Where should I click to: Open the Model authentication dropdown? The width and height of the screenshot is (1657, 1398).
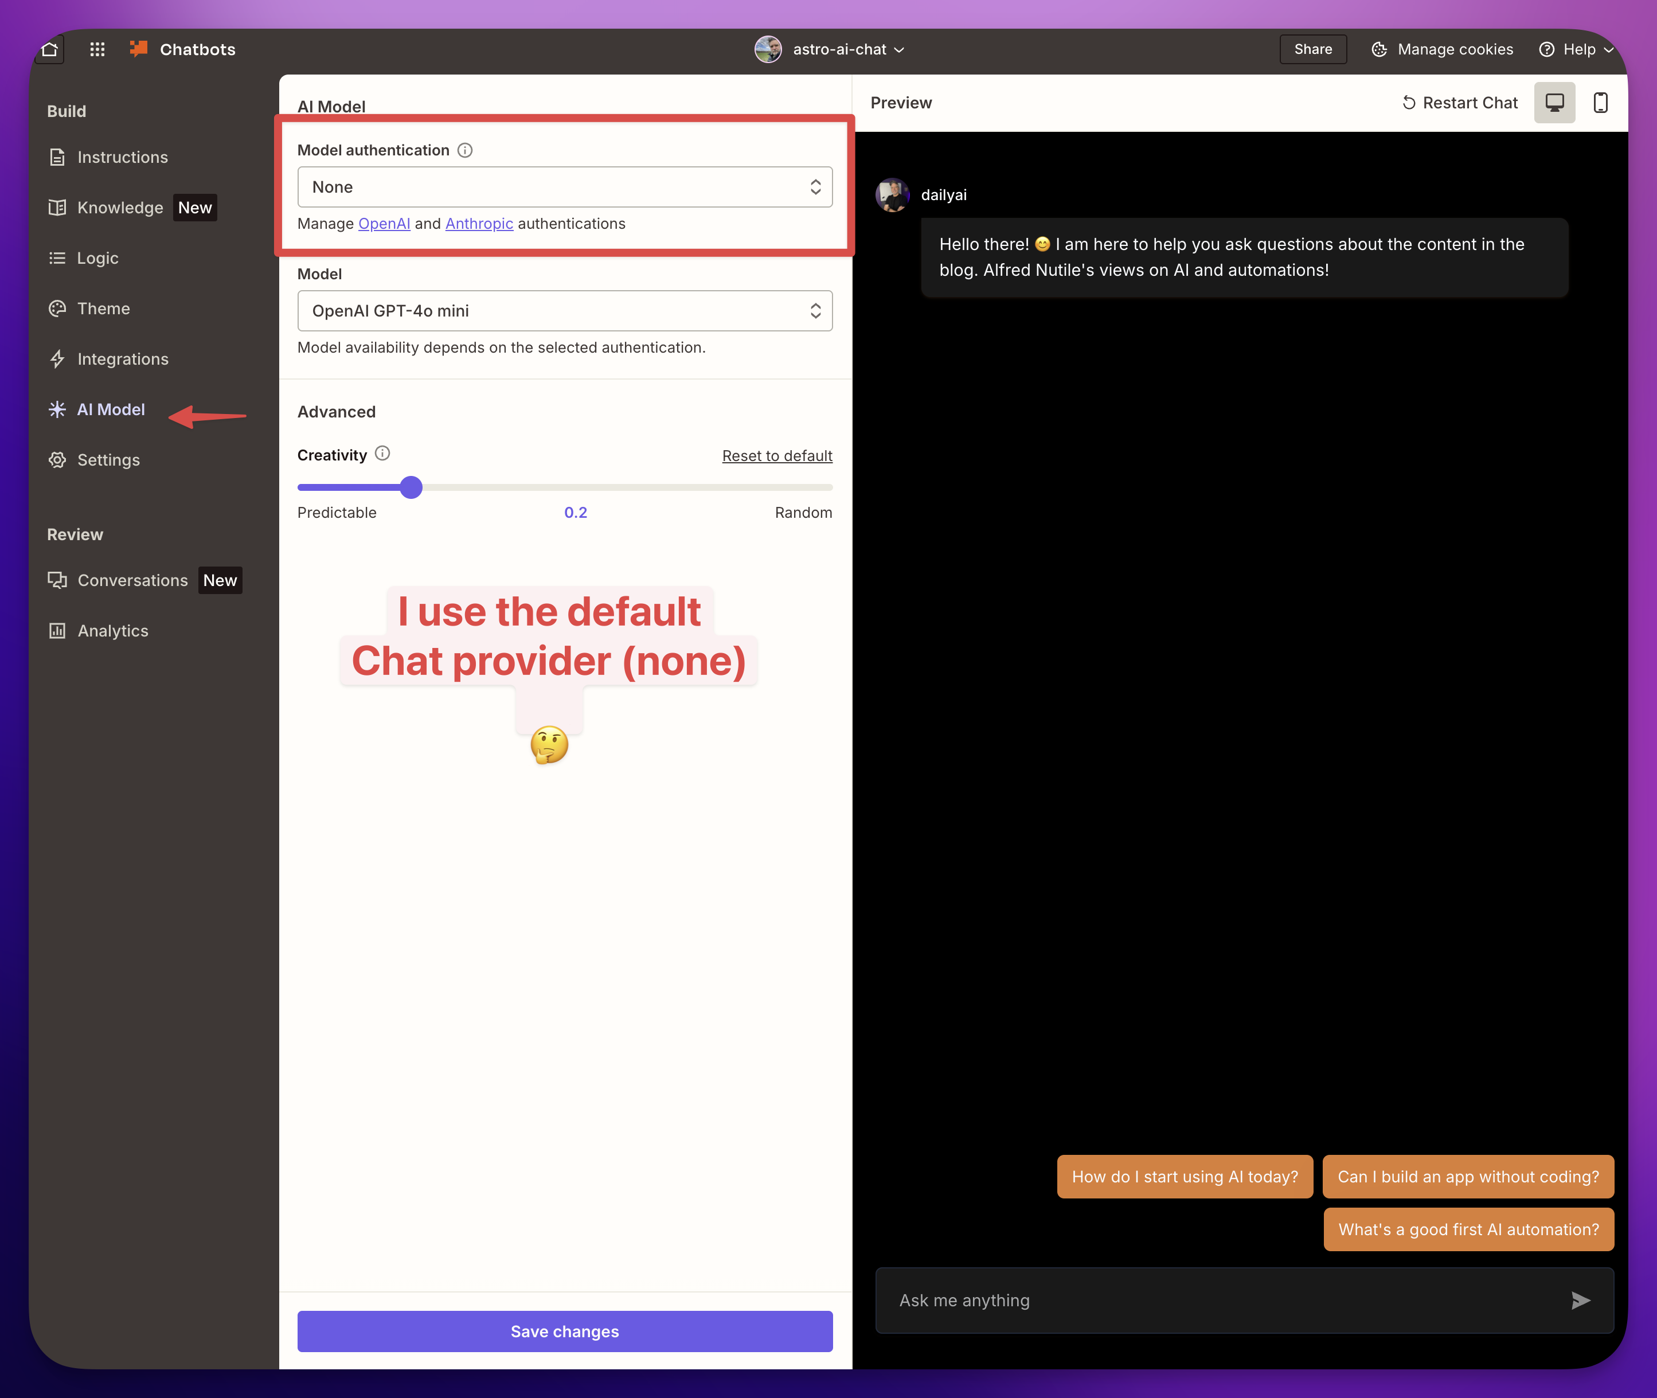(x=564, y=187)
